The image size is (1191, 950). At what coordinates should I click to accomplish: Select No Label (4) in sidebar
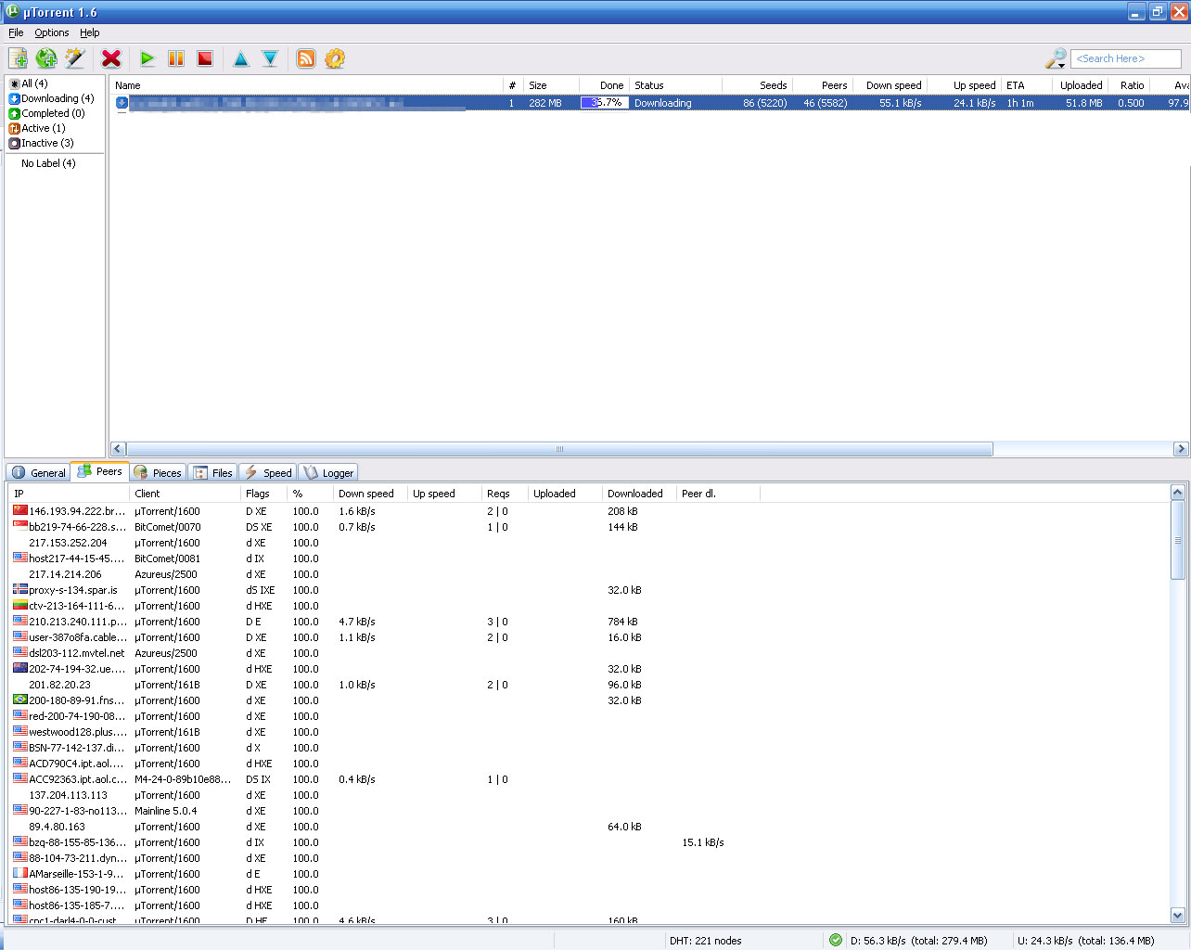[x=48, y=163]
